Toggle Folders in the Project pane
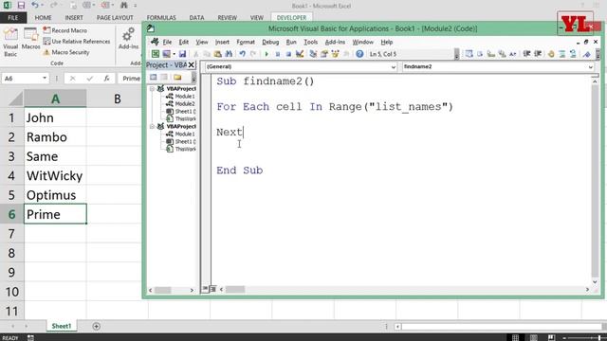Image resolution: width=607 pixels, height=341 pixels. click(x=177, y=78)
